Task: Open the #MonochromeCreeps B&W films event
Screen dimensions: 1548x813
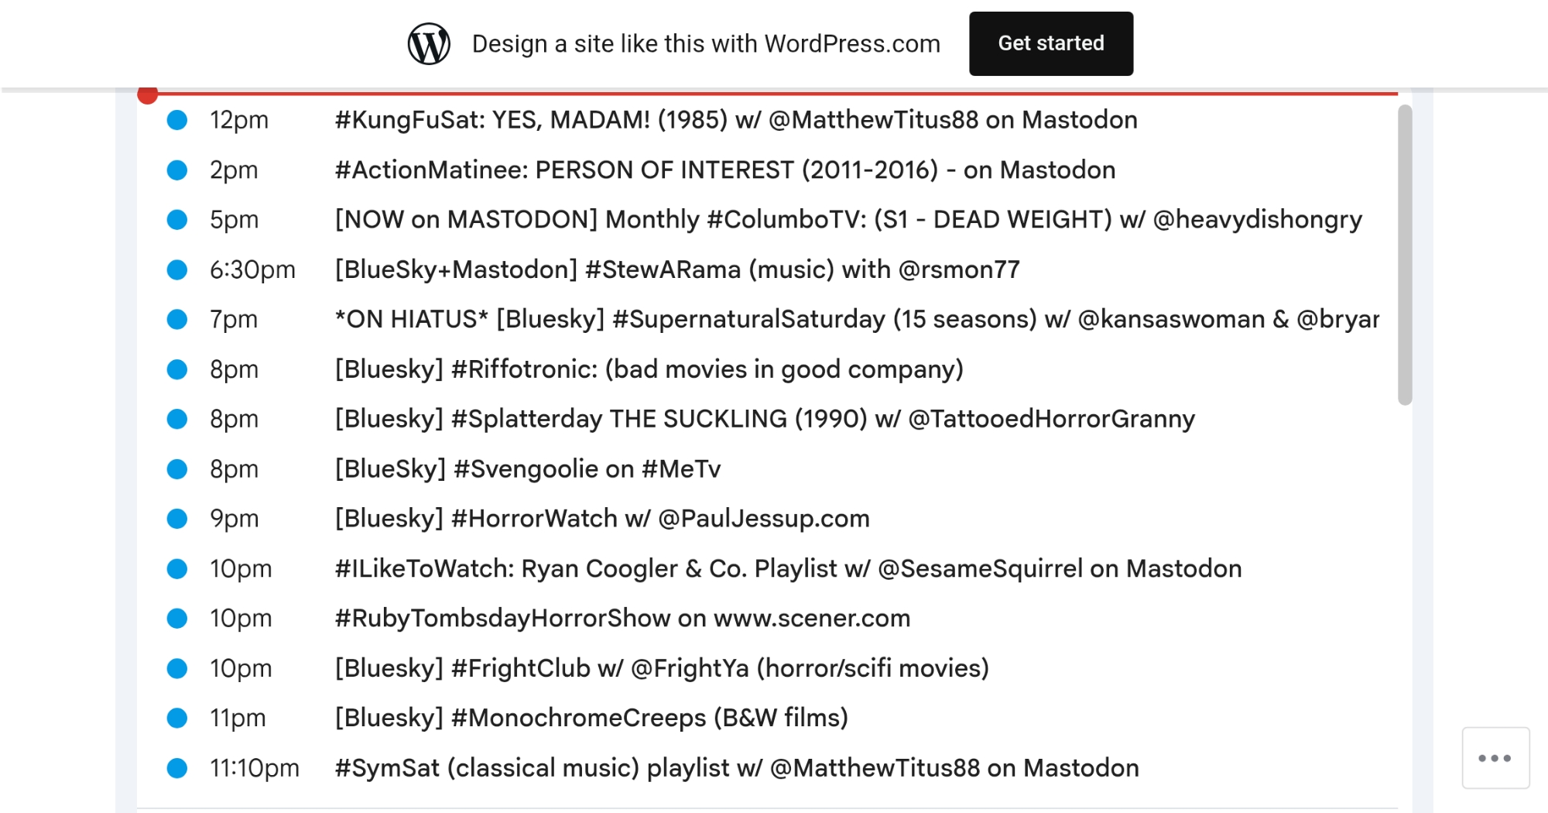Action: (591, 718)
